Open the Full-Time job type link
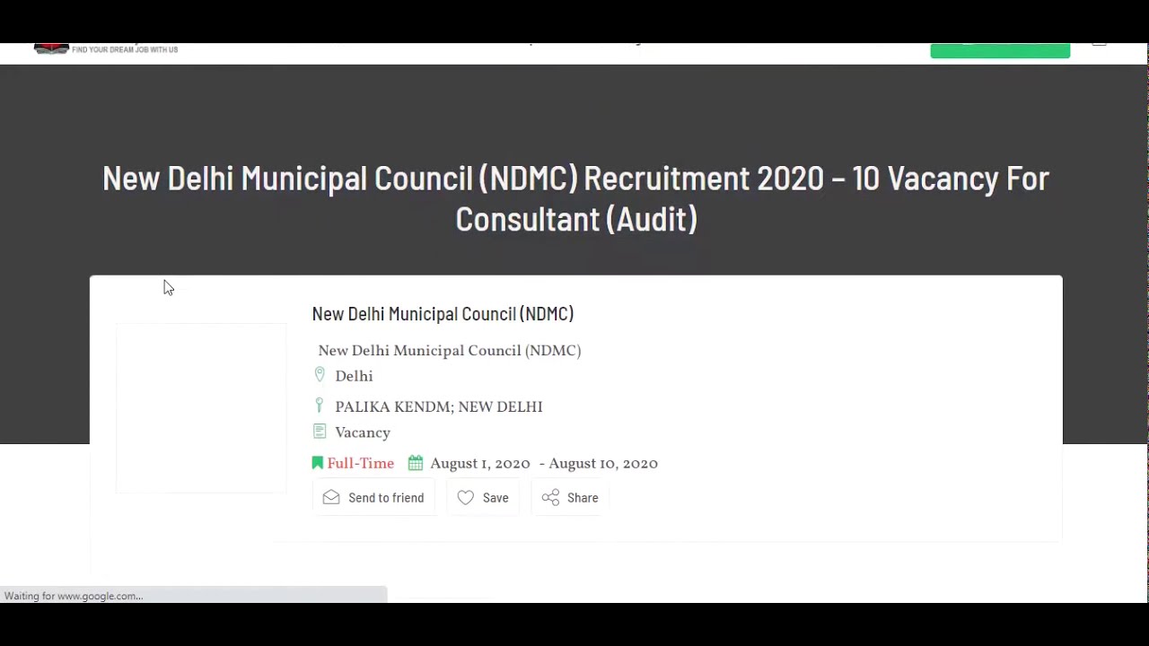The height and width of the screenshot is (646, 1149). pos(360,464)
